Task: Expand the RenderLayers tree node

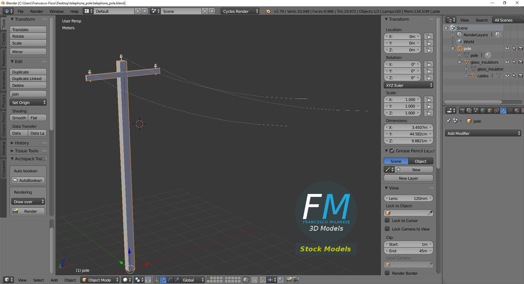Action: click(453, 35)
